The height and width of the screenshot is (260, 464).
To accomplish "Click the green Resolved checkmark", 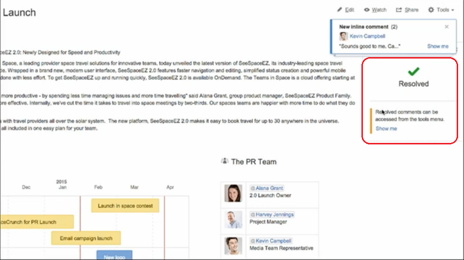I will coord(413,71).
